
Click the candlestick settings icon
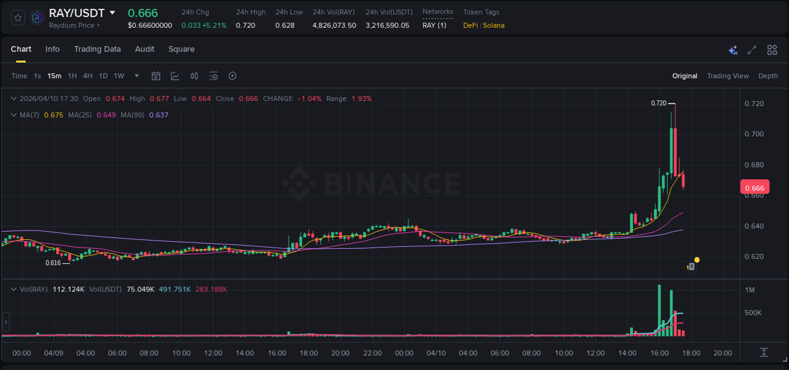click(194, 76)
